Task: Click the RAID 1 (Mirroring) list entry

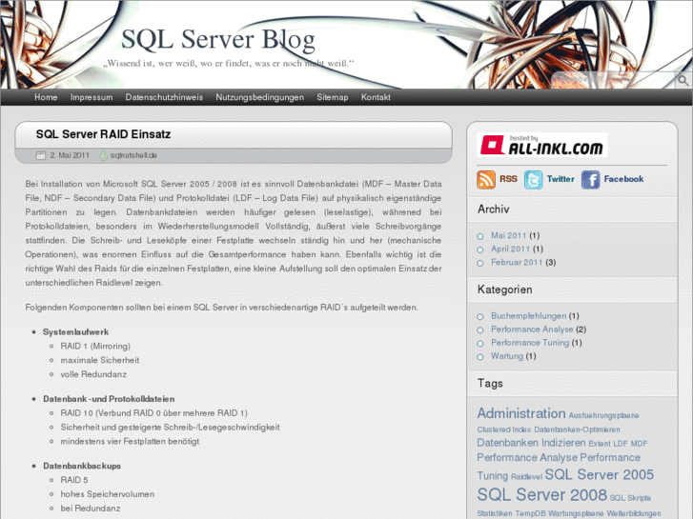Action: point(95,346)
